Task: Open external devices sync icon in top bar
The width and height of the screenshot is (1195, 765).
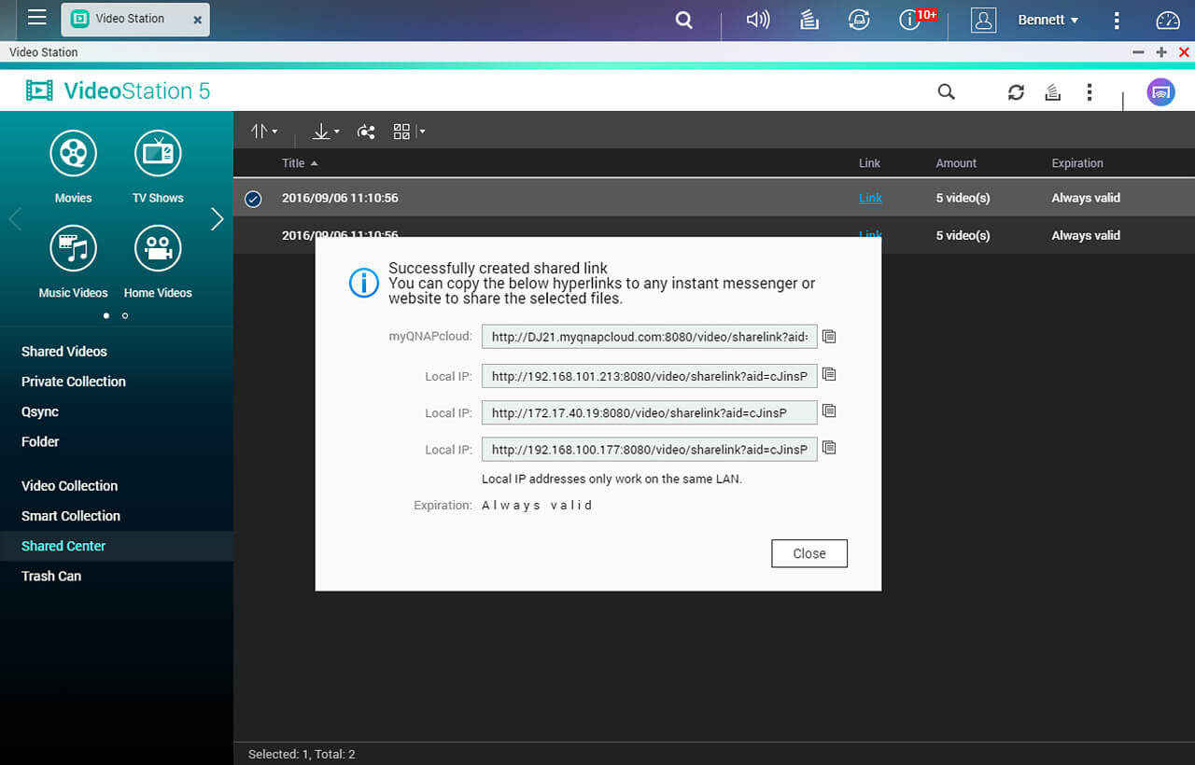Action: (859, 20)
